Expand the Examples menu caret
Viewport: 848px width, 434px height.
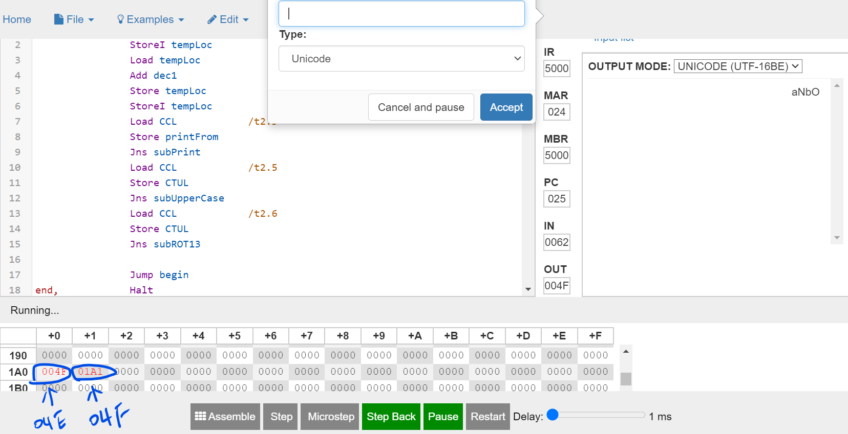pos(181,20)
